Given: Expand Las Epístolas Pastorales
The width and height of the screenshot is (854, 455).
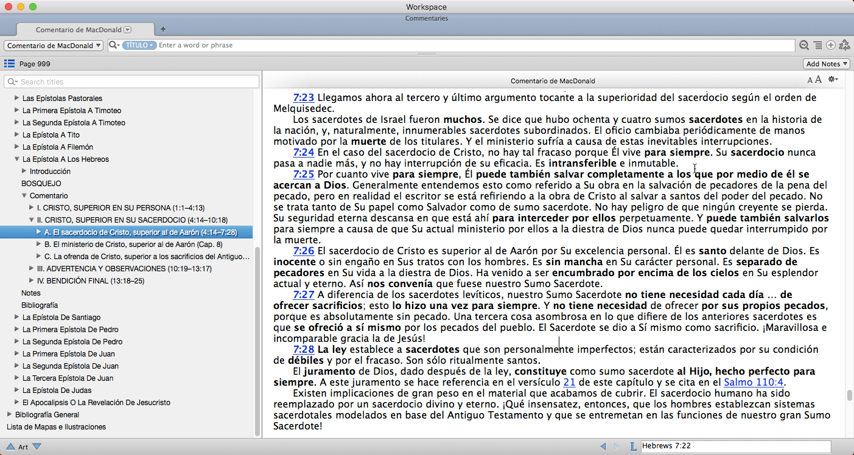Looking at the screenshot, I should pyautogui.click(x=17, y=98).
